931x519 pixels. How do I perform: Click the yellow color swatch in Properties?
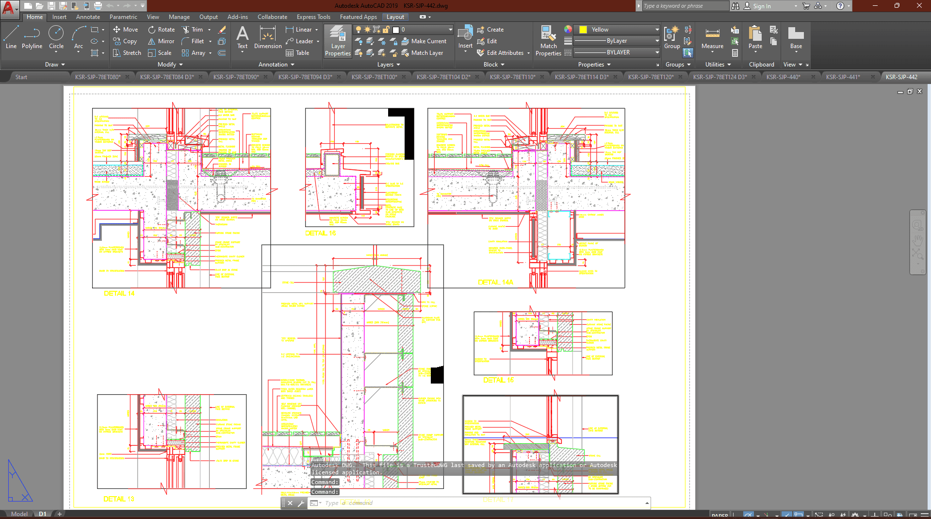coord(583,30)
